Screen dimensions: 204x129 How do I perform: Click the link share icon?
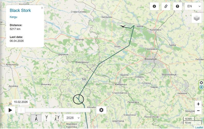coord(166,6)
